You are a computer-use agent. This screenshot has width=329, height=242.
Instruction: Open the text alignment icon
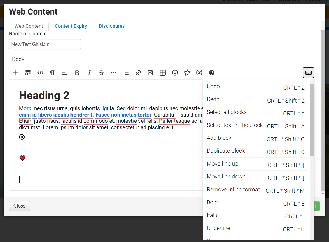[x=65, y=73]
